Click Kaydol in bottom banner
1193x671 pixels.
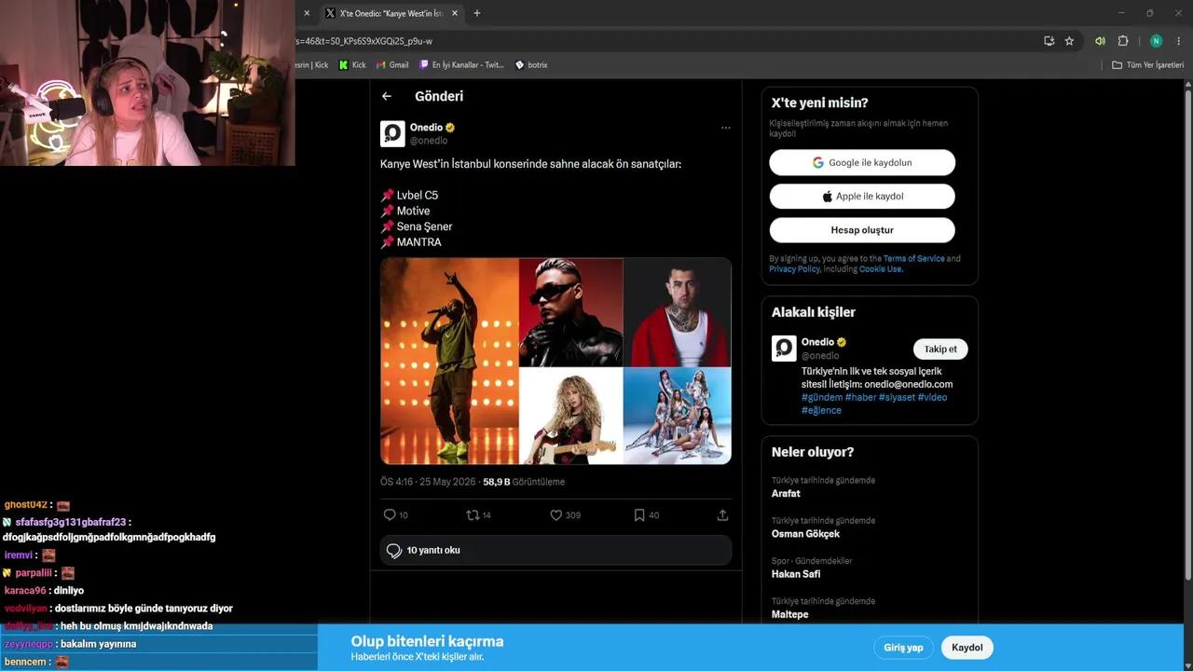[x=967, y=648]
